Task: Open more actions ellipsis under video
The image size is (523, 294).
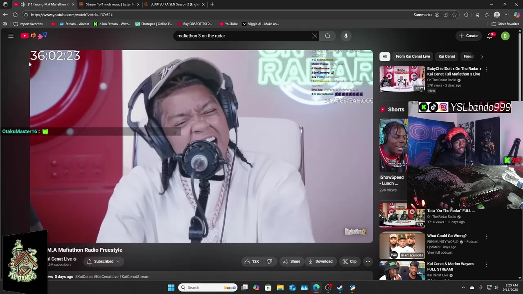Action: pyautogui.click(x=368, y=261)
